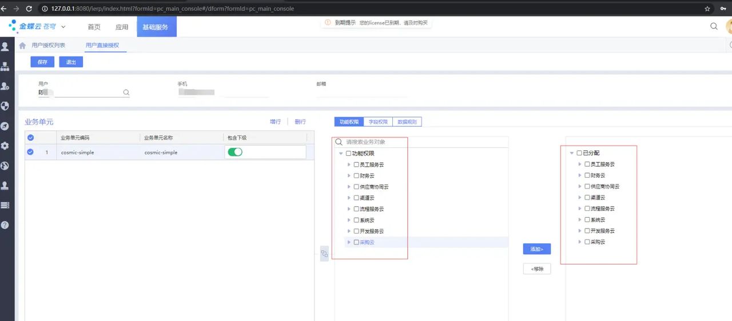Open the compass icon in left sidebar

tap(5, 126)
